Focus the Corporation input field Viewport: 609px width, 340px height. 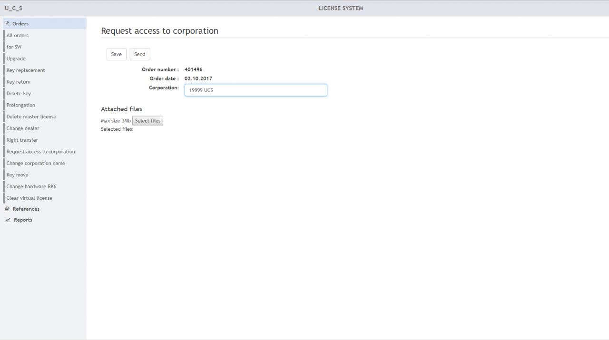(256, 90)
